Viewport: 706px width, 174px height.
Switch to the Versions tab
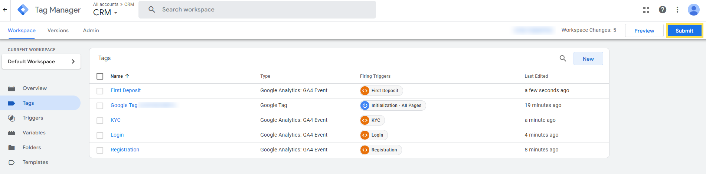[58, 30]
